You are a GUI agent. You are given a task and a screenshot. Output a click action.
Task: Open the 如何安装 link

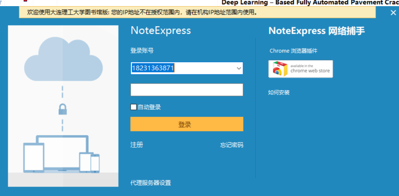point(279,92)
